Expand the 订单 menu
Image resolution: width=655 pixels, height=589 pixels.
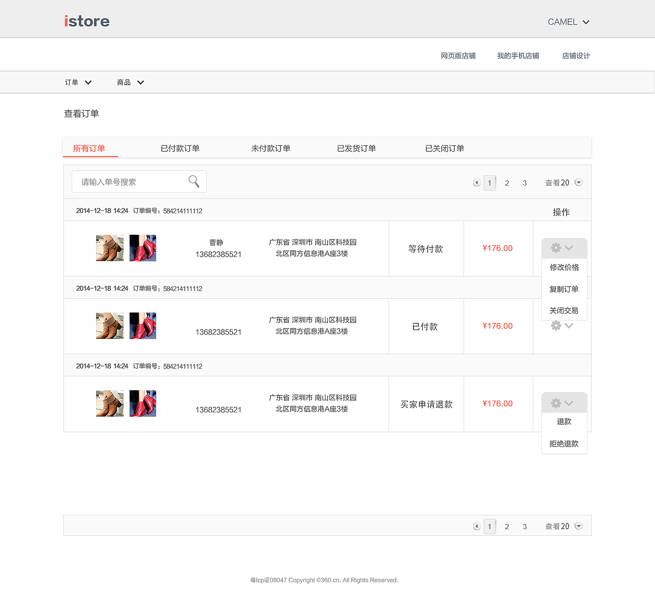[x=78, y=82]
